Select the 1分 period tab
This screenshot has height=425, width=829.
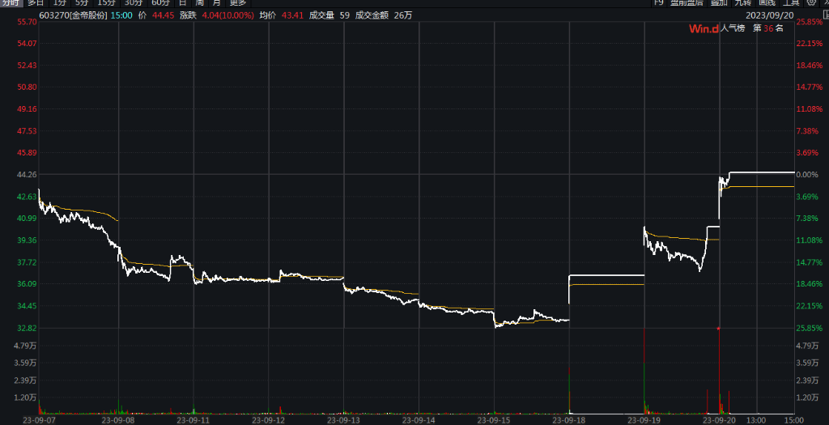click(60, 3)
